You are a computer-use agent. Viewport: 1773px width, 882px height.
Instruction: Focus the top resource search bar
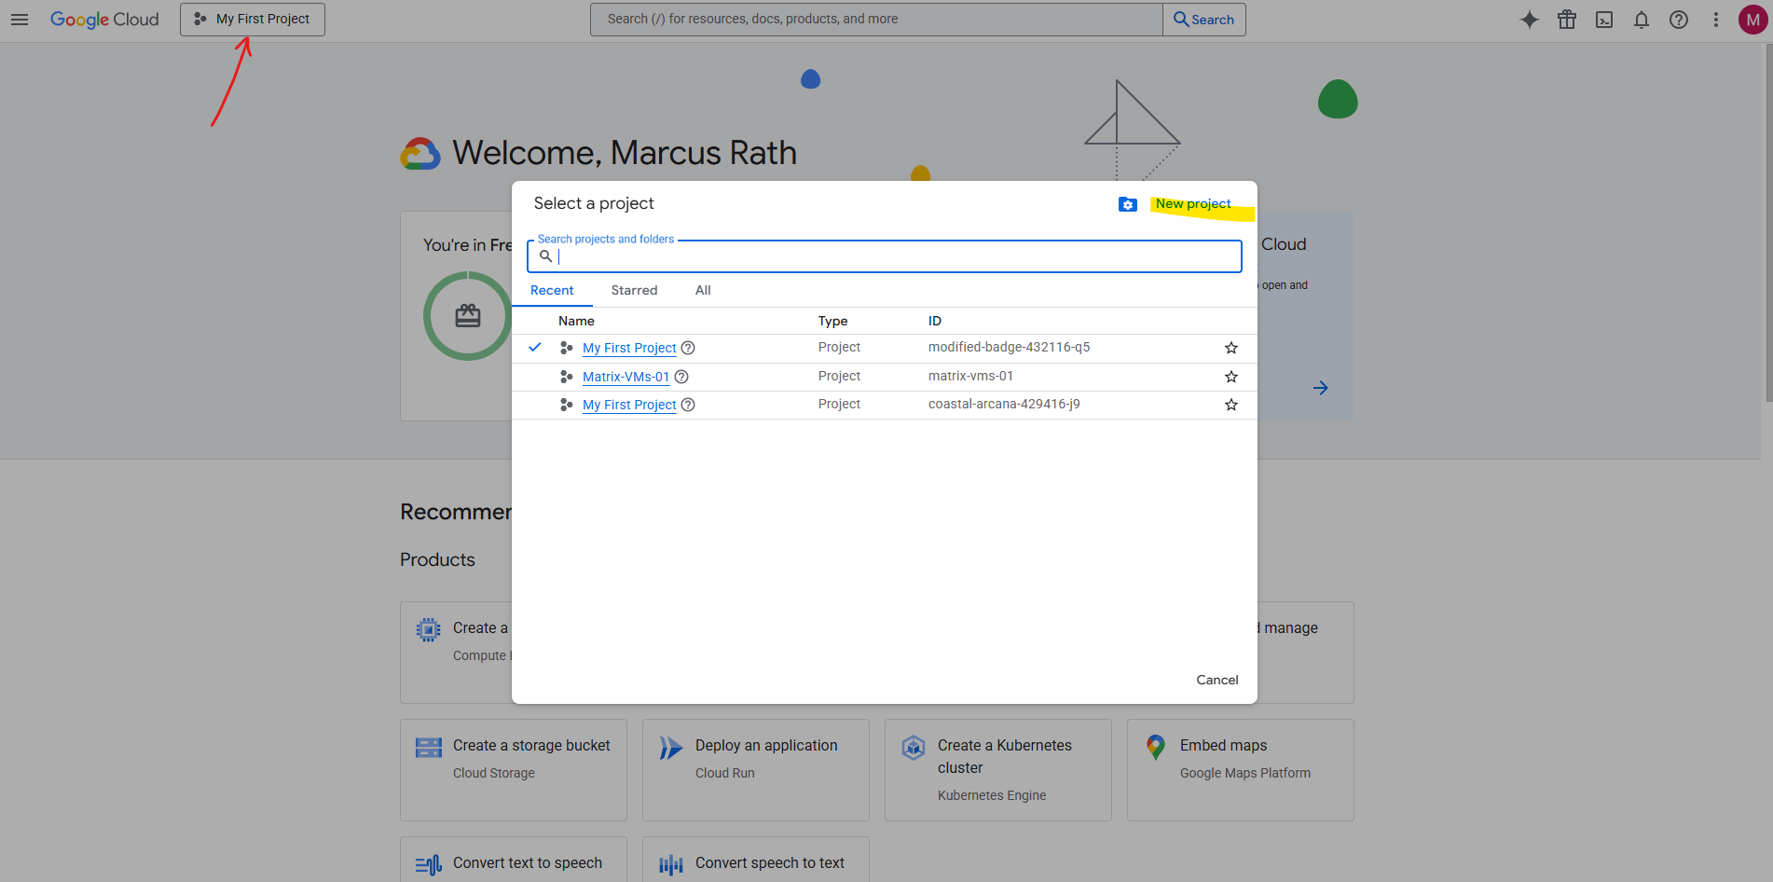[876, 20]
